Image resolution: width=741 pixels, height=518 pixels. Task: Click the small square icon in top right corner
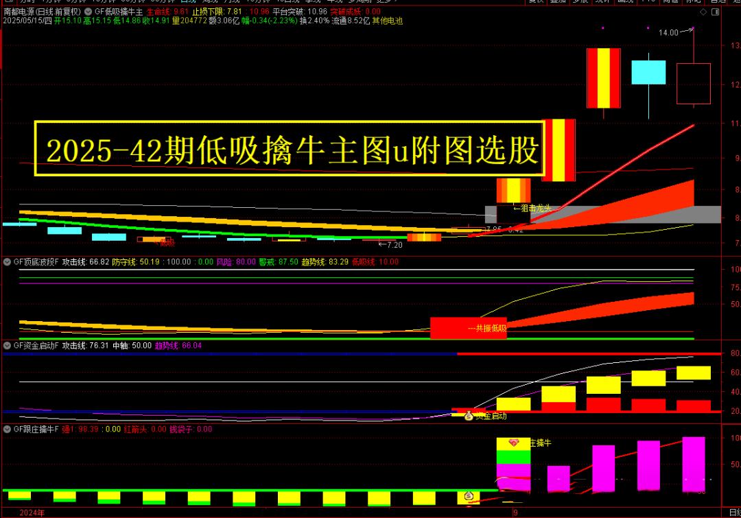point(715,11)
